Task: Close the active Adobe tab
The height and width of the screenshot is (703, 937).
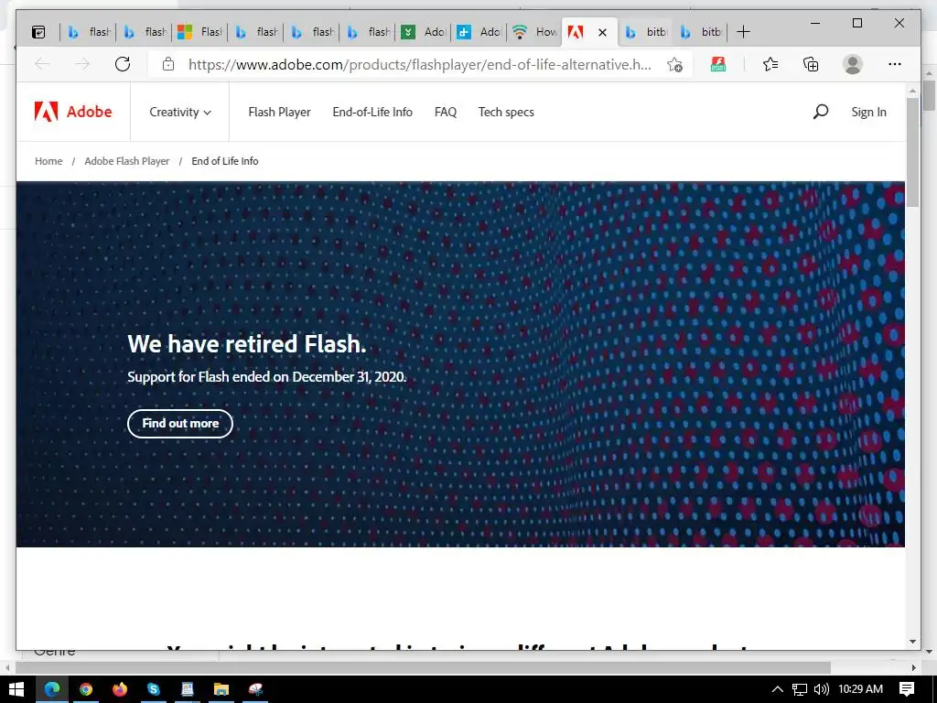Action: (602, 32)
